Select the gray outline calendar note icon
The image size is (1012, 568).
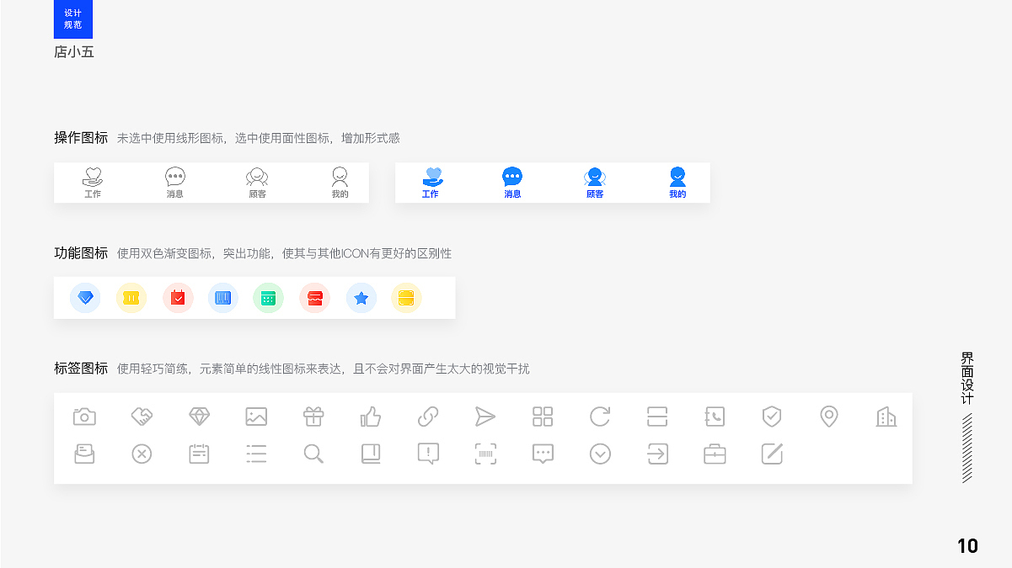pos(199,454)
